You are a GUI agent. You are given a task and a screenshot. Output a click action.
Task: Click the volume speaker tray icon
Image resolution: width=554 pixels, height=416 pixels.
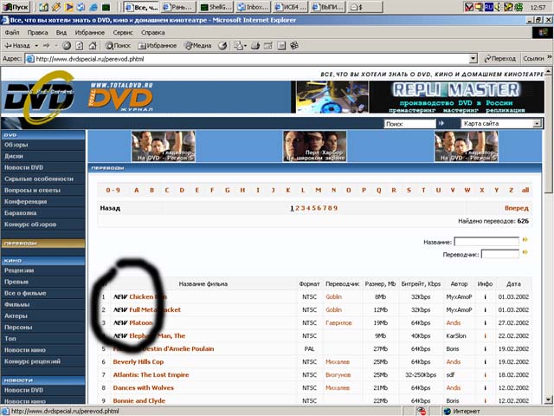click(499, 7)
